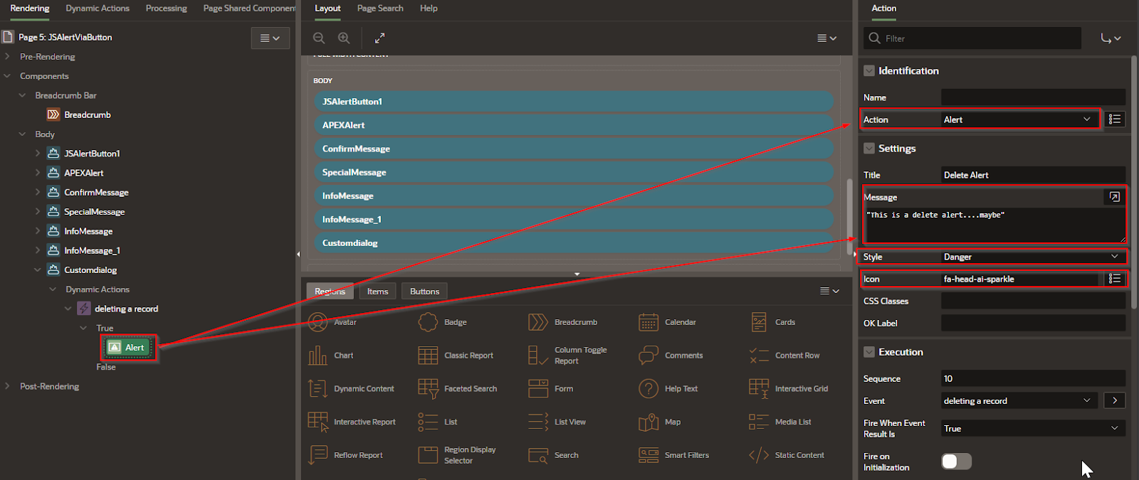Image resolution: width=1139 pixels, height=480 pixels.
Task: Collapse the Execution section
Action: pyautogui.click(x=869, y=352)
